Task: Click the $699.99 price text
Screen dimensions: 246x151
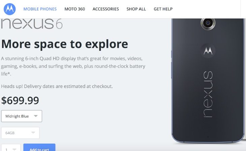Action: click(20, 100)
